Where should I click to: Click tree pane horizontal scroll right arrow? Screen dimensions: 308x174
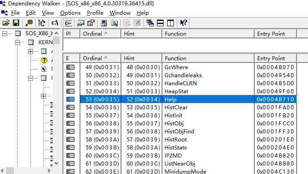coord(49,170)
